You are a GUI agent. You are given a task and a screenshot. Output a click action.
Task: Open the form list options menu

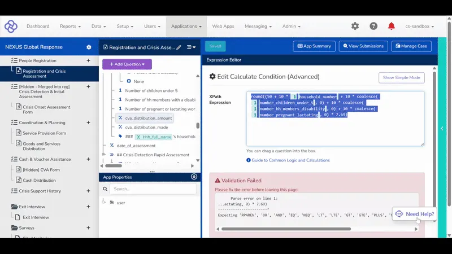click(x=191, y=47)
